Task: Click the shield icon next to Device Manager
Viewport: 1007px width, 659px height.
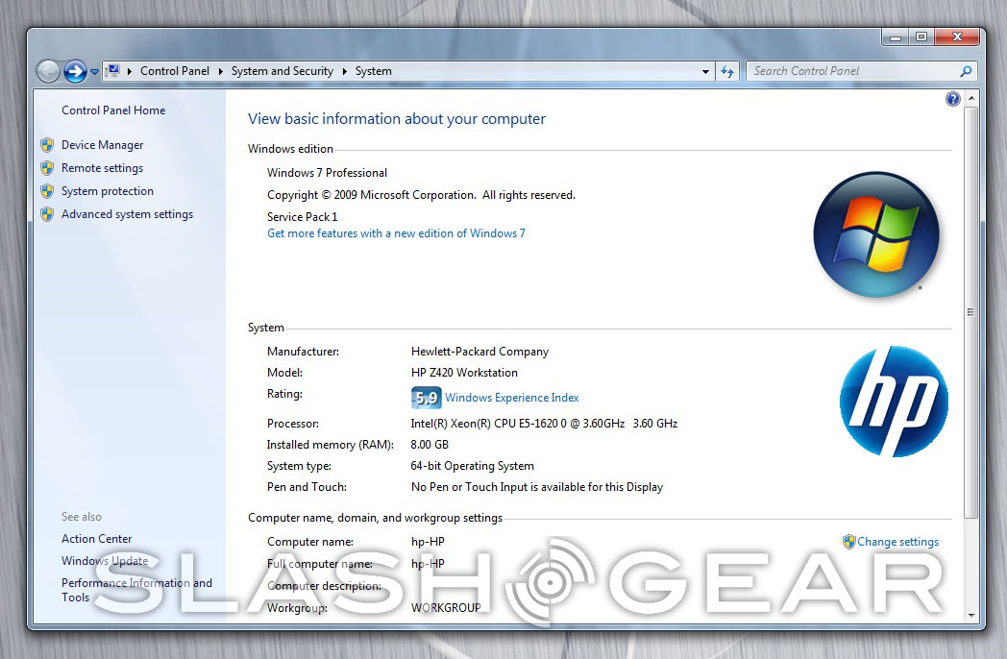Action: [x=47, y=145]
